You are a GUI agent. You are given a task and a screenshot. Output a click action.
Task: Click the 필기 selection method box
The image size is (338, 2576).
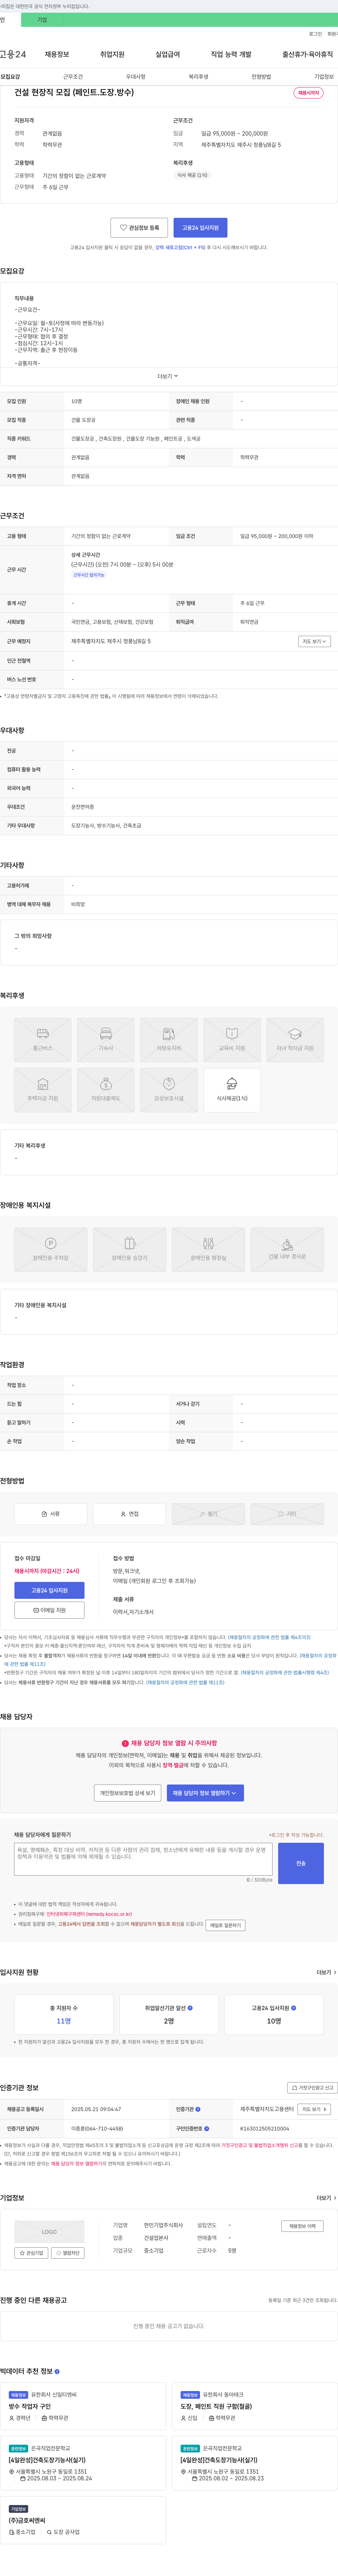tap(208, 1514)
